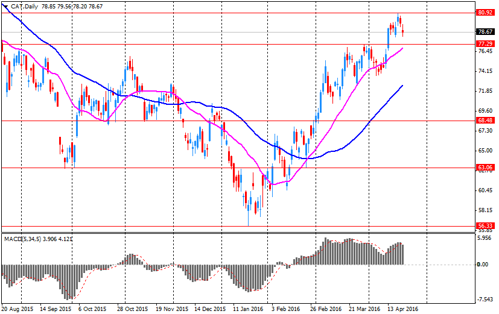Click the 0.00 MACD zero-level value
Image resolution: width=499 pixels, height=314 pixels.
tap(483, 265)
